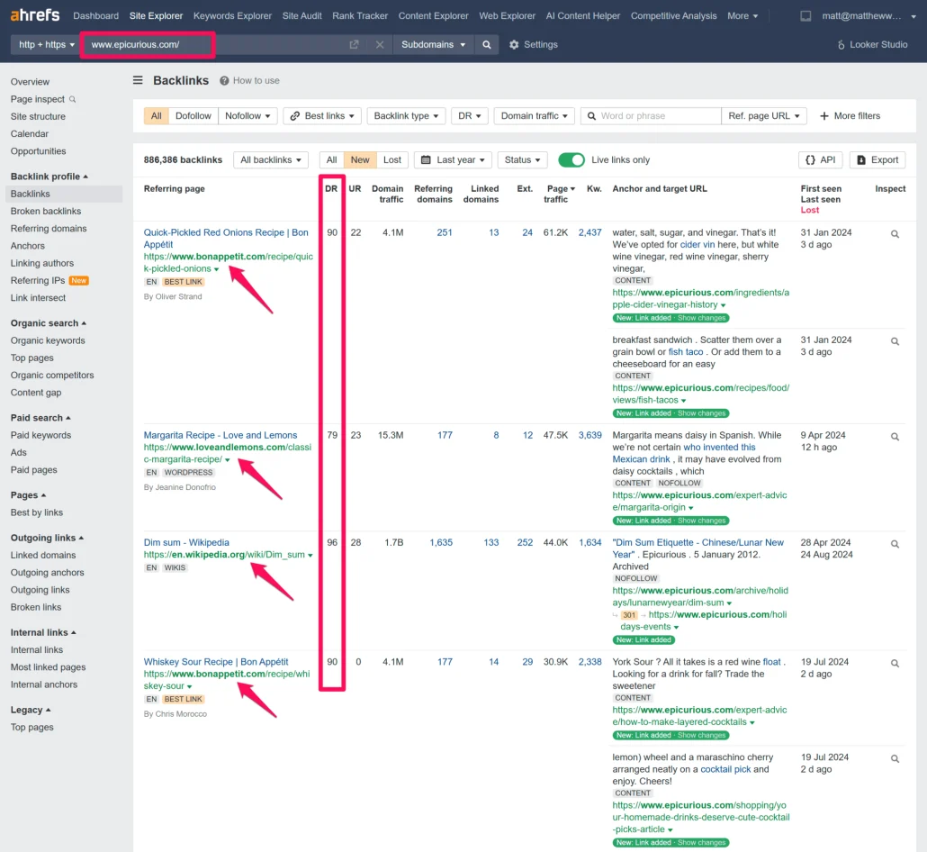This screenshot has width=927, height=852.
Task: Open URL in new tab icon
Action: 354,44
